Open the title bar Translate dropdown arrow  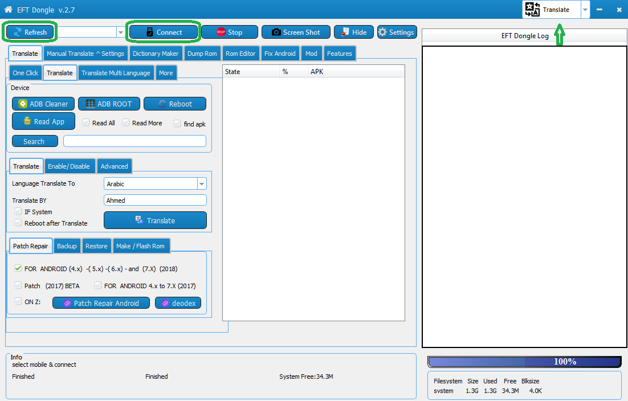point(585,10)
